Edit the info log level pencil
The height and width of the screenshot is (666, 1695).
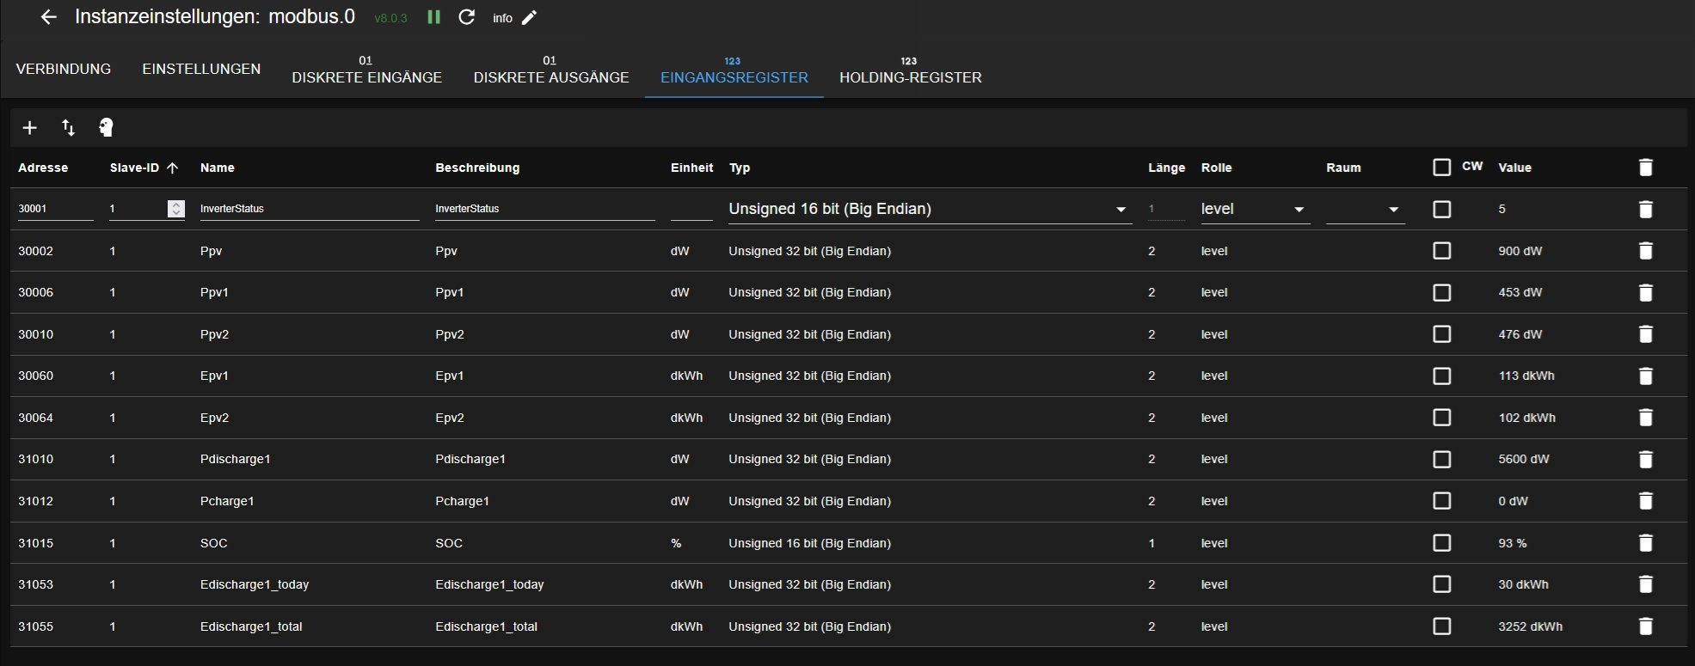click(x=530, y=17)
